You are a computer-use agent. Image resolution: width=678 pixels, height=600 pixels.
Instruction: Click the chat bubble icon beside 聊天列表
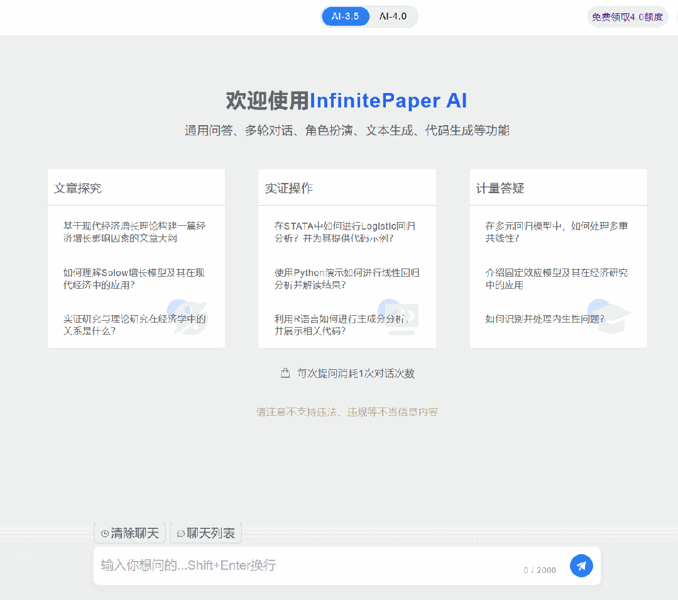[181, 534]
